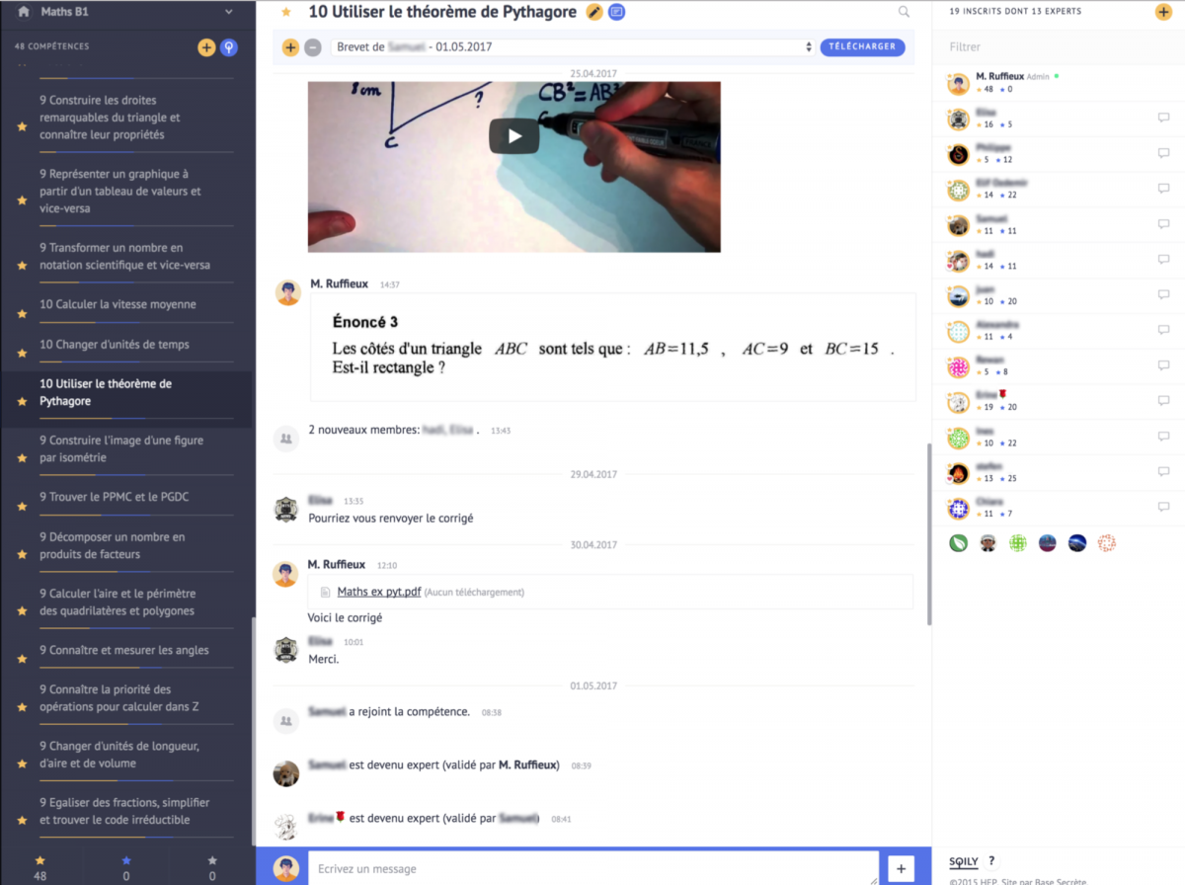Expand the Maths B1 dropdown chevron
The height and width of the screenshot is (885, 1185).
coord(229,12)
